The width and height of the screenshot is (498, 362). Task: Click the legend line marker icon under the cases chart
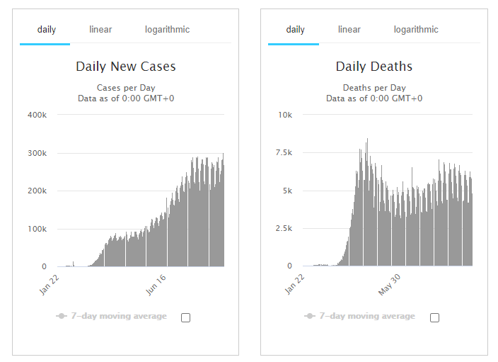tap(62, 316)
